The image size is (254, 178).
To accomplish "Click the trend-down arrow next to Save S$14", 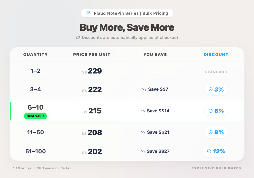I will (143, 111).
